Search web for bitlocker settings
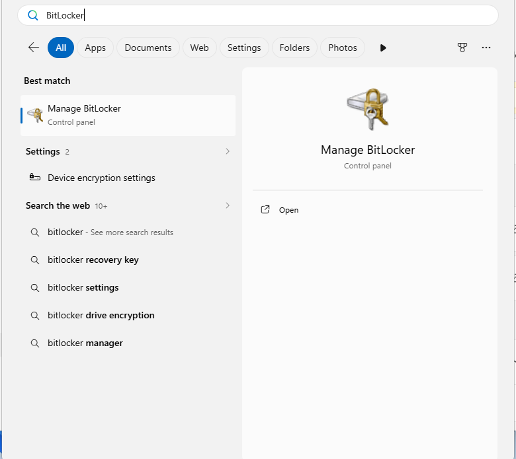This screenshot has height=459, width=516. (x=128, y=287)
